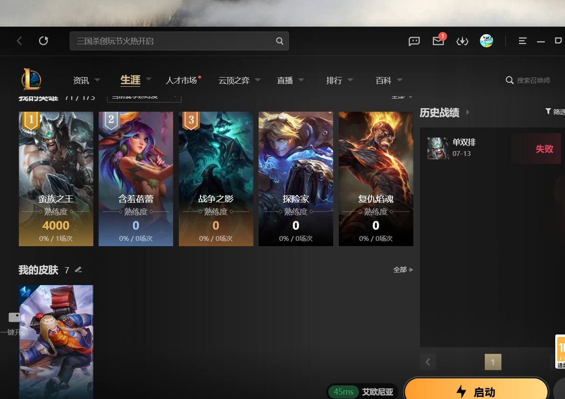Click the 单双排 match champion portrait
Viewport: 565px width, 399px height.
click(438, 148)
